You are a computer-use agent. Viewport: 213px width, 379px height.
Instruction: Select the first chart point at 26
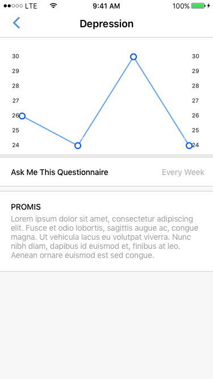(x=22, y=116)
